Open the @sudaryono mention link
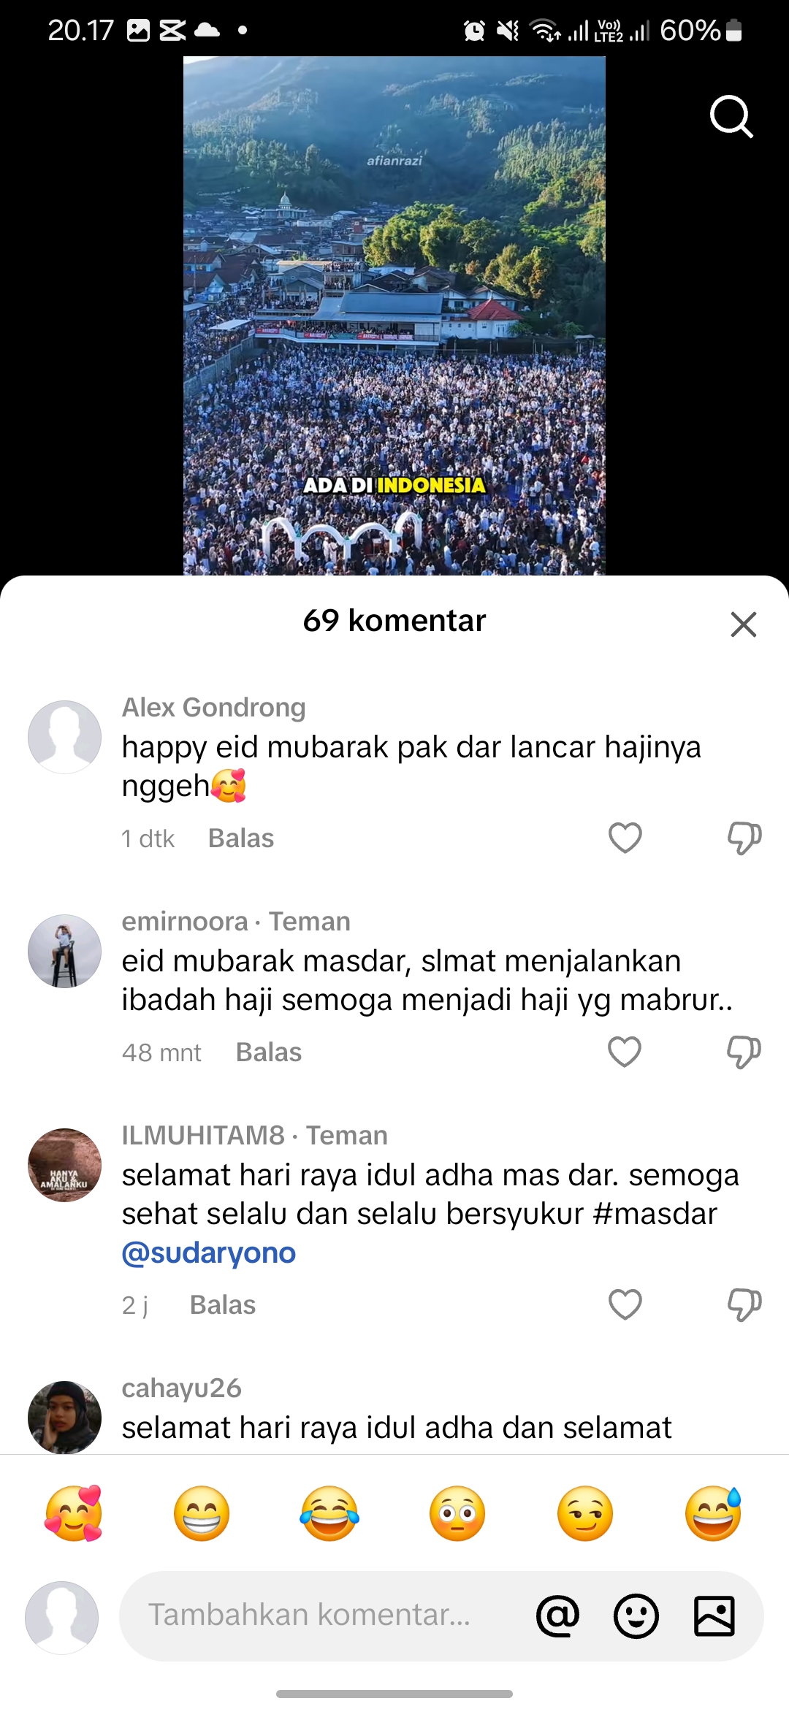This screenshot has width=789, height=1709. [209, 1253]
